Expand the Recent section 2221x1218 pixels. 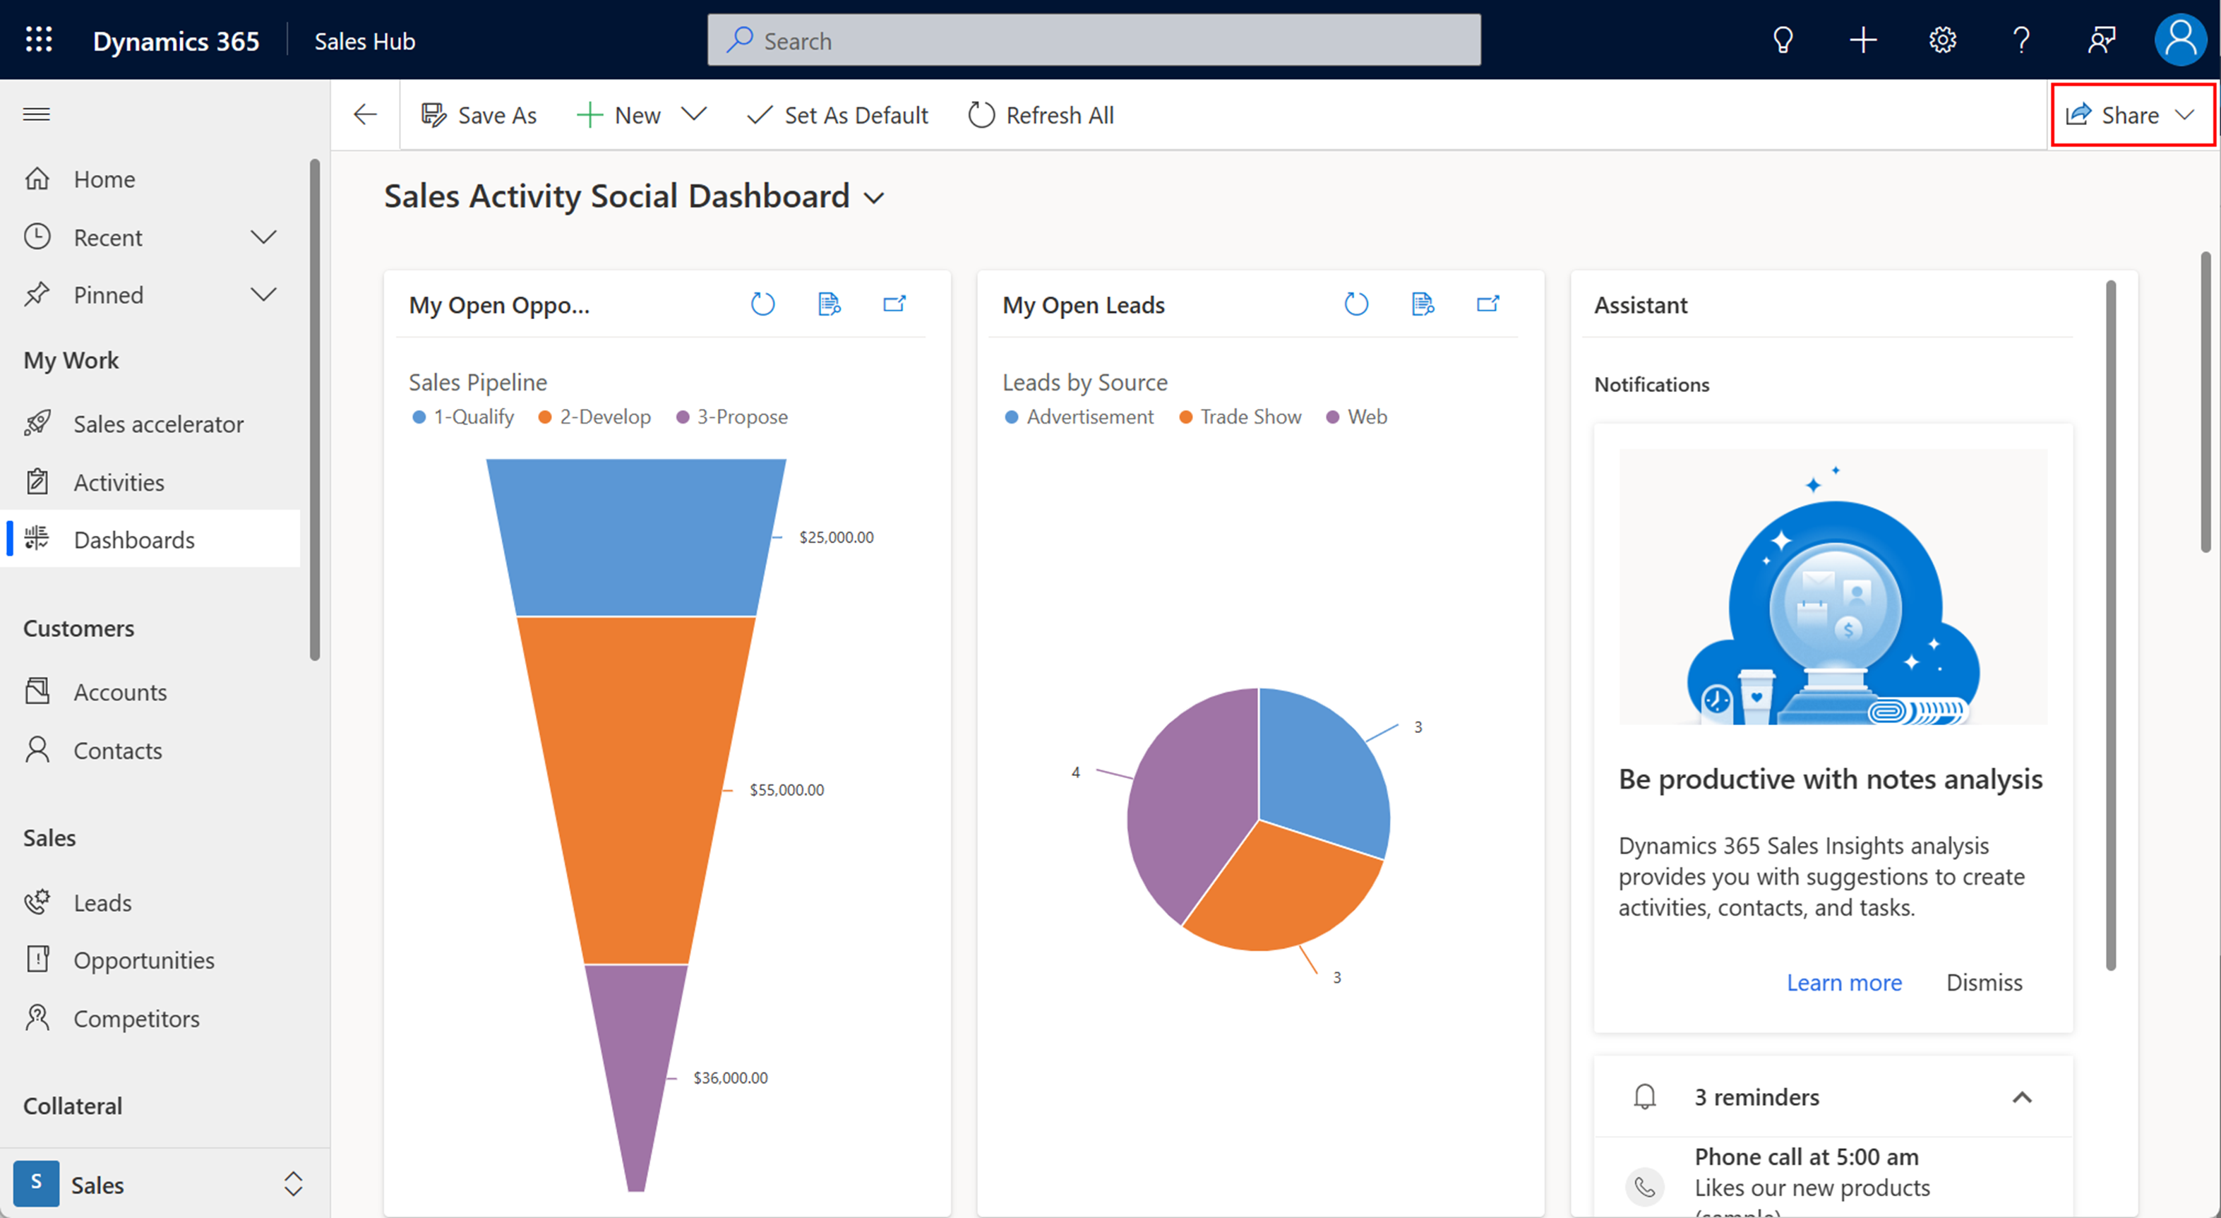(263, 237)
